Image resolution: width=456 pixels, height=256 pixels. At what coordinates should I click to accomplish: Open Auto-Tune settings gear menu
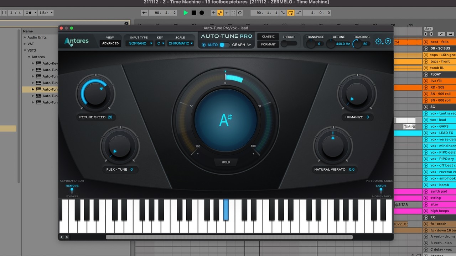(378, 42)
